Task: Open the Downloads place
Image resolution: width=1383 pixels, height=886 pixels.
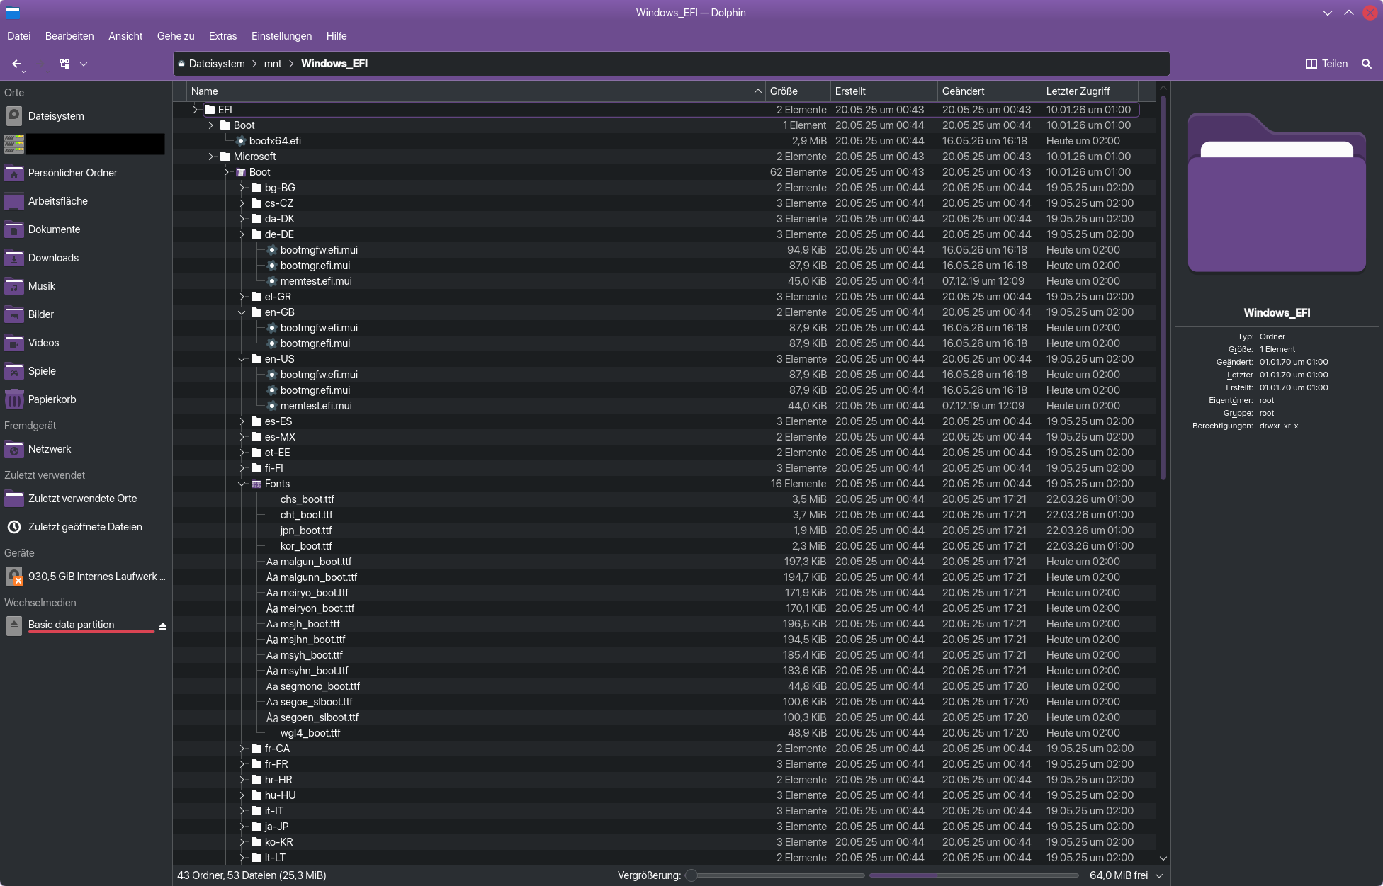Action: pos(85,258)
